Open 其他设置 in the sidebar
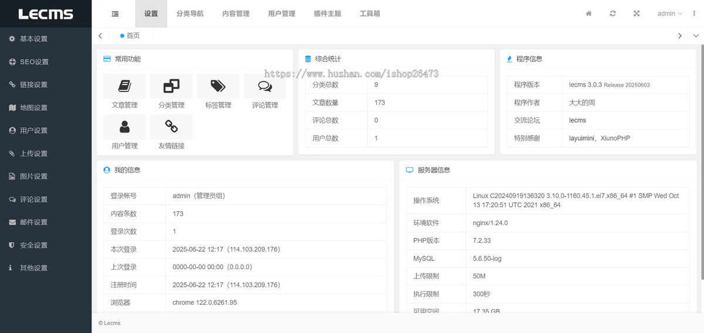This screenshot has width=704, height=333. (46, 268)
